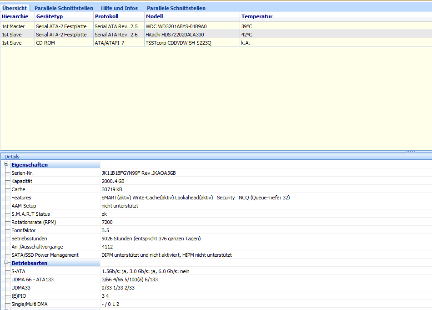Image resolution: width=432 pixels, height=310 pixels.
Task: Switch to the Übersicht tab
Action: (15, 8)
